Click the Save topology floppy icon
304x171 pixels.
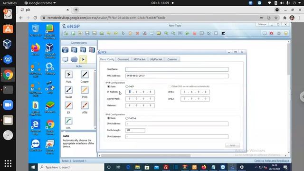click(x=87, y=33)
